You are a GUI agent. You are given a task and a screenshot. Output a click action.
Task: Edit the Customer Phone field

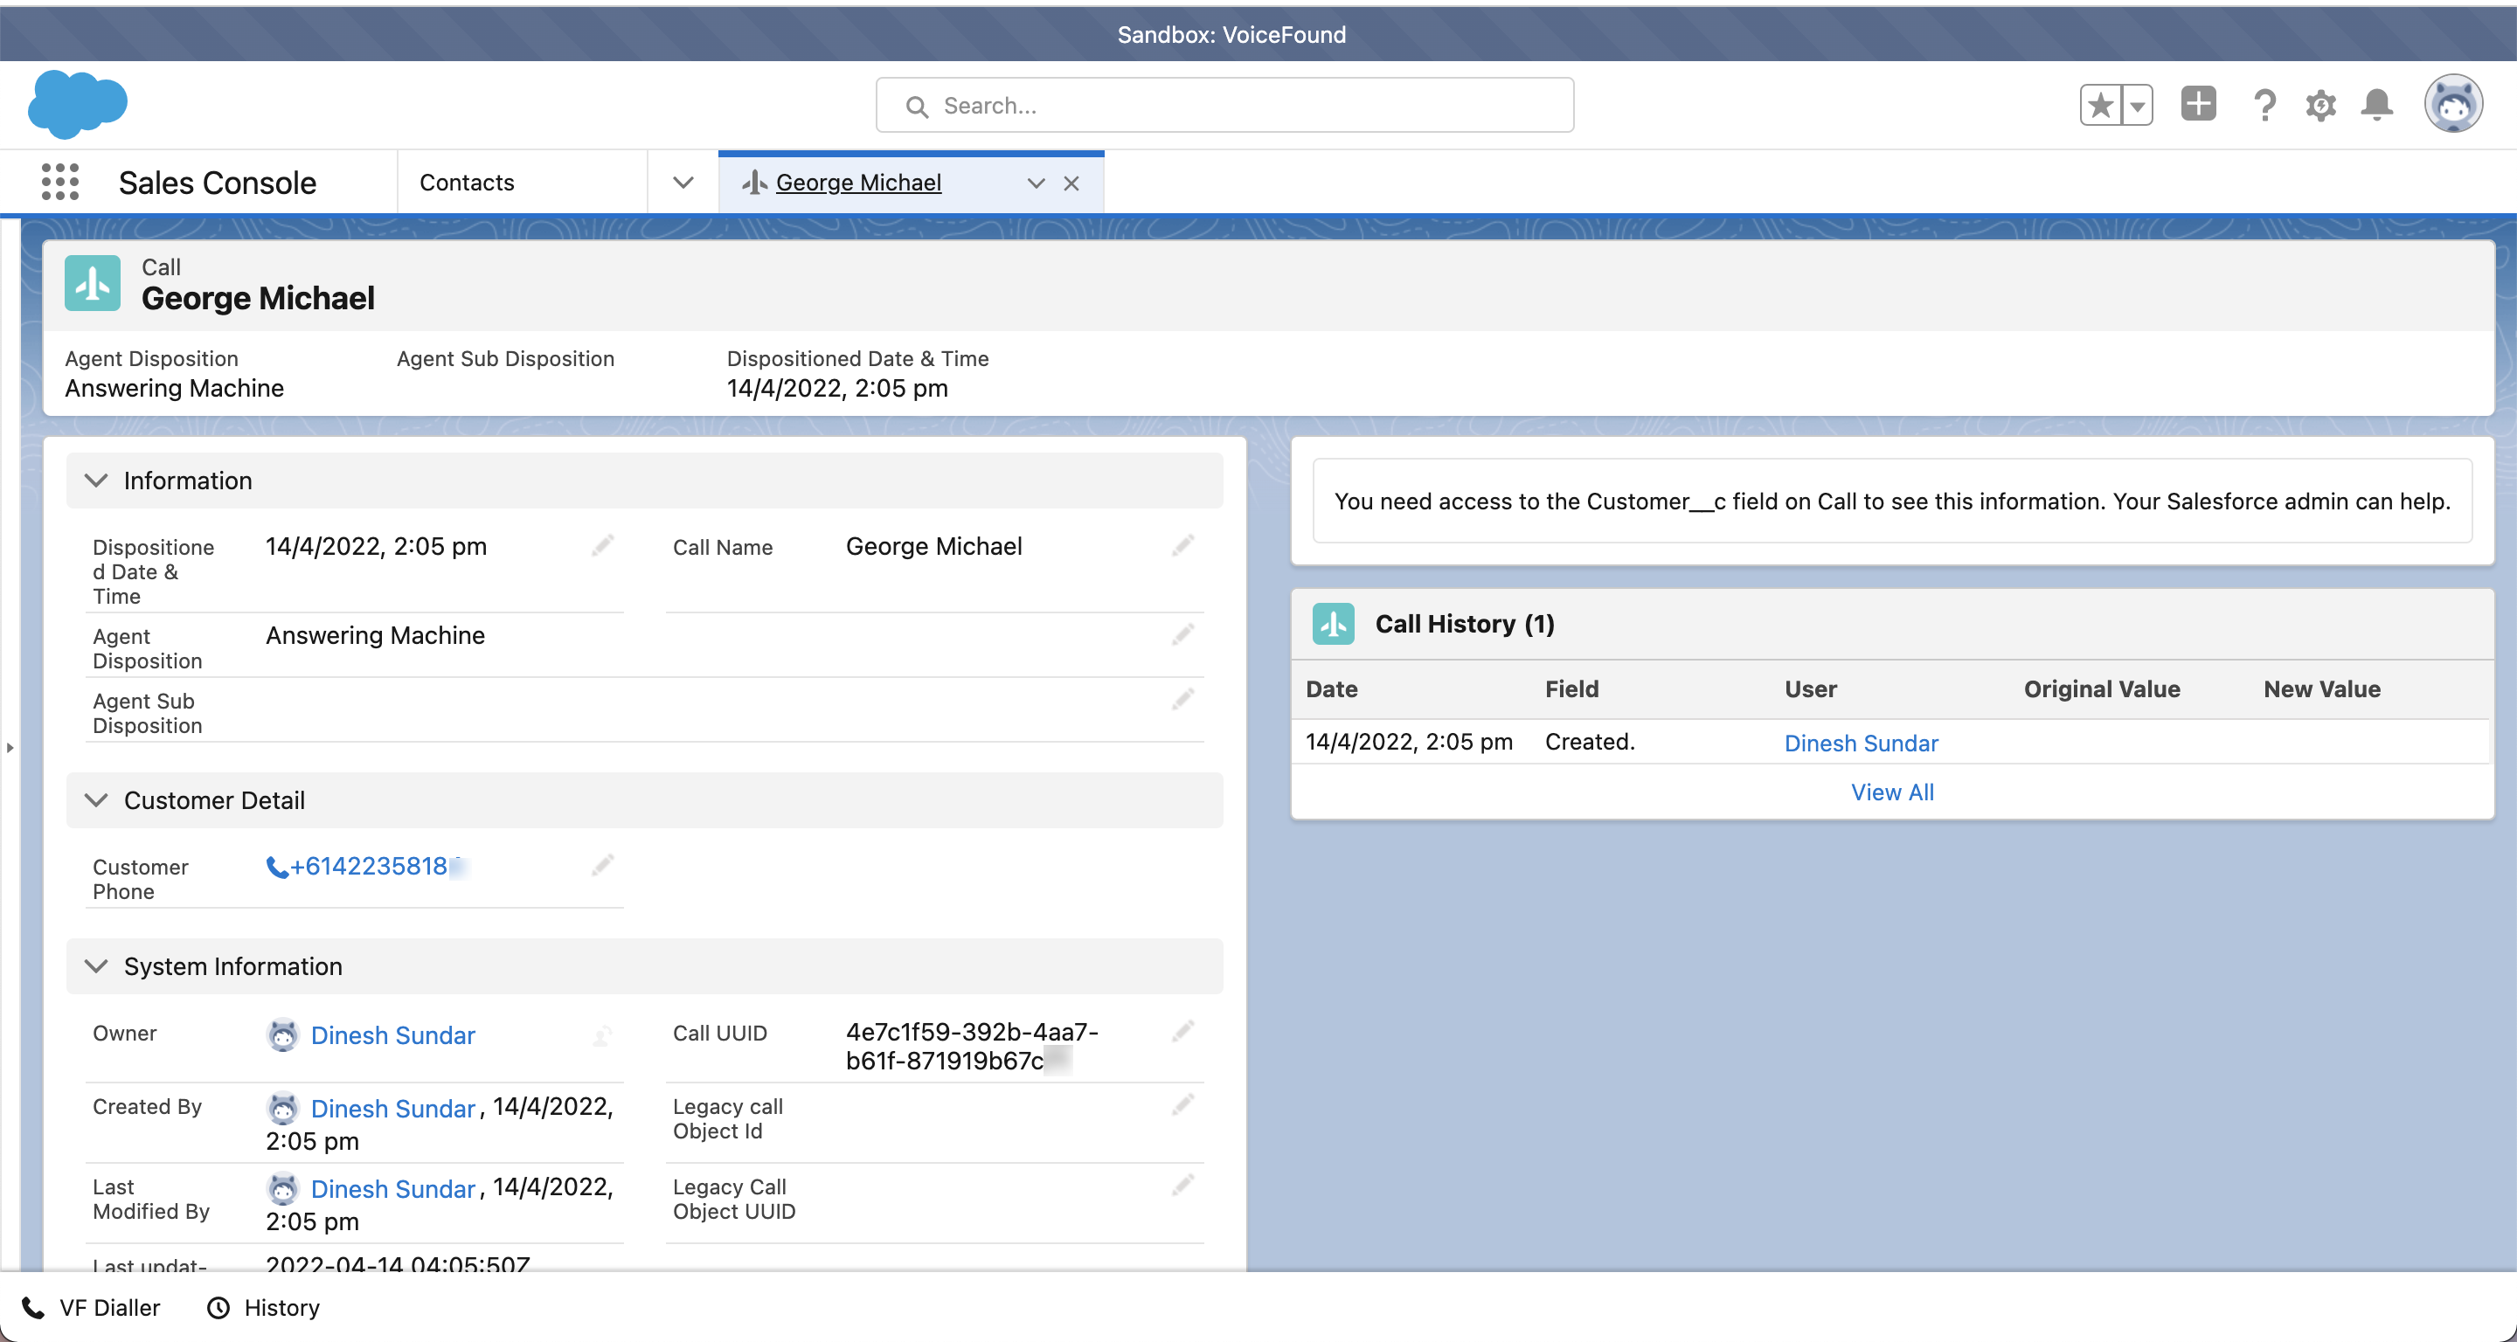603,864
